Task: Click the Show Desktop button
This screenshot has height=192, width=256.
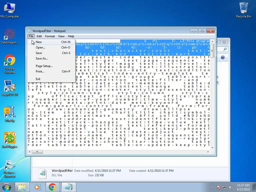Action: 254,187
